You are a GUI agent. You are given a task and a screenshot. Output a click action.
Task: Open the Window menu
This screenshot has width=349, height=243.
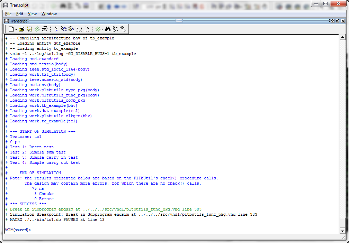(49, 14)
